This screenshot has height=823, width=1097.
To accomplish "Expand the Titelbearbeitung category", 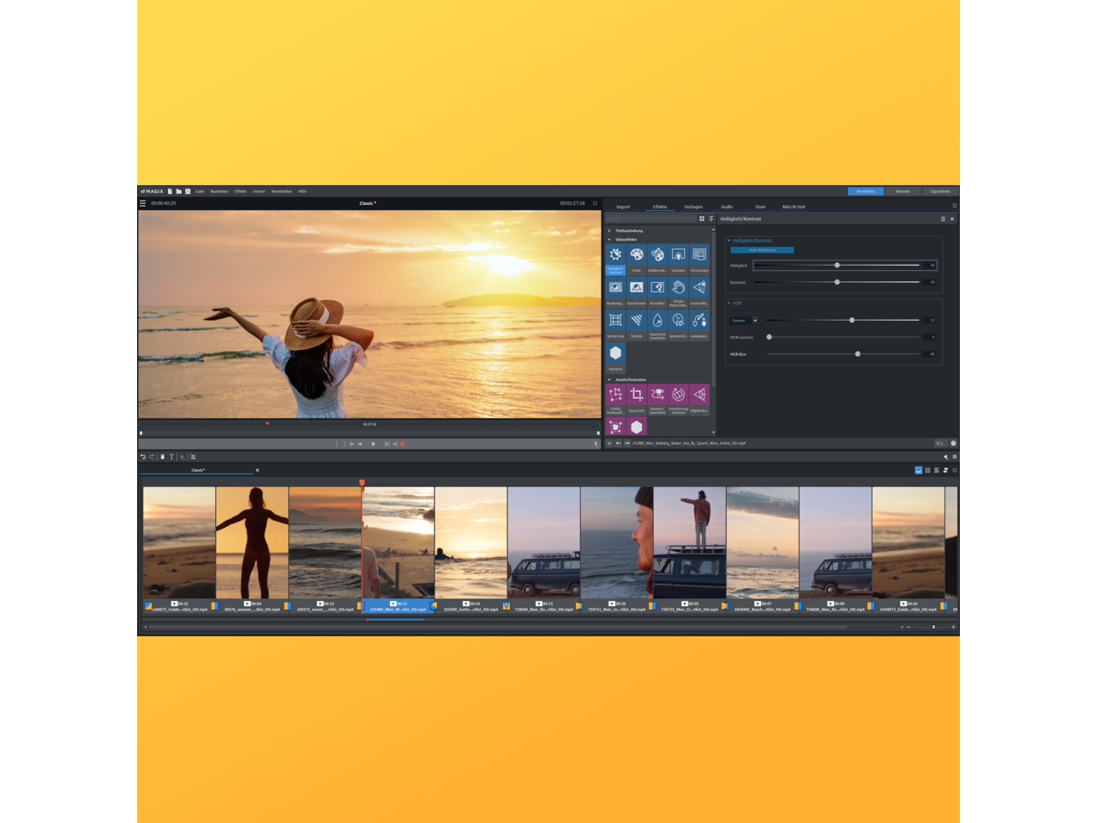I will pyautogui.click(x=609, y=231).
